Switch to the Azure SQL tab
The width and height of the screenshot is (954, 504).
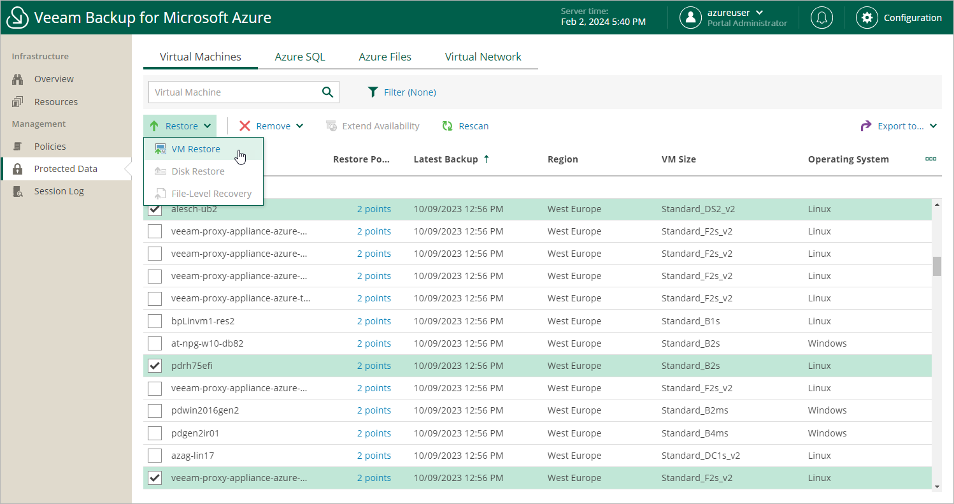point(300,57)
